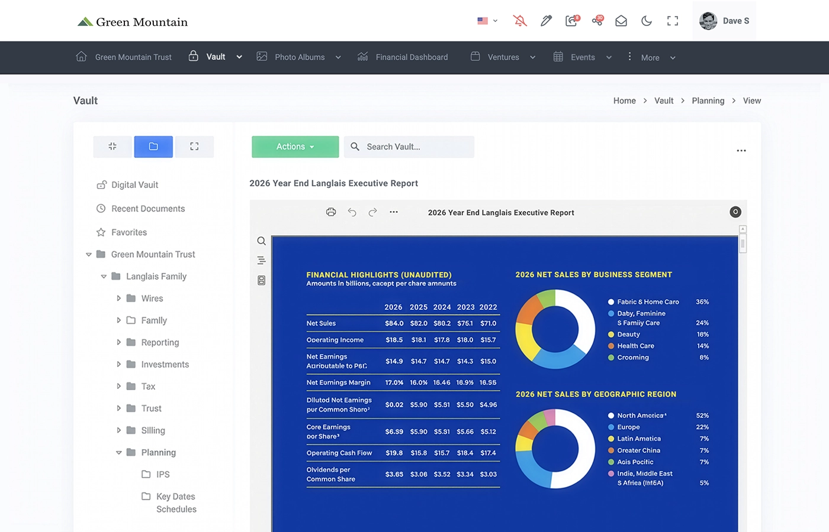Click the collapse view icon button

[113, 147]
